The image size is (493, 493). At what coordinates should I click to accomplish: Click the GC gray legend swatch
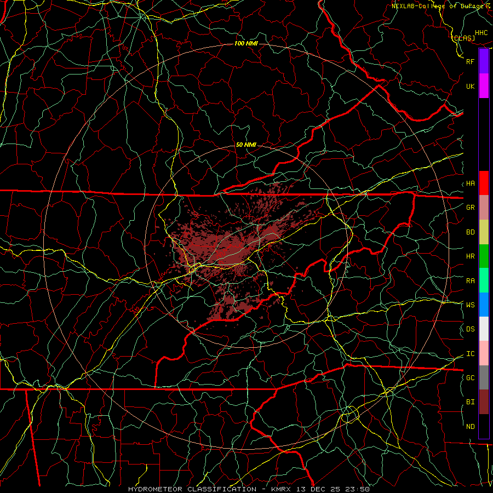pos(484,377)
